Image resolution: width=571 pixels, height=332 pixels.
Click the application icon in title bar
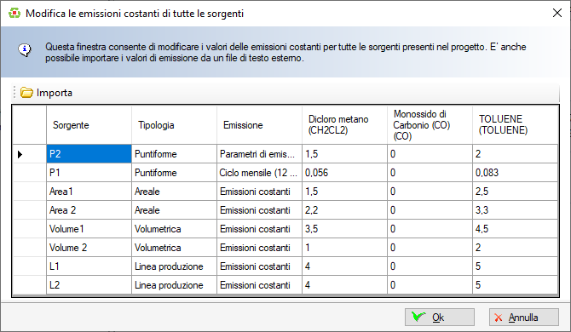tap(14, 13)
